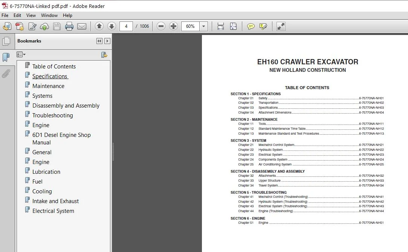Click Chapter 01 Safety contents link

(x=311, y=98)
